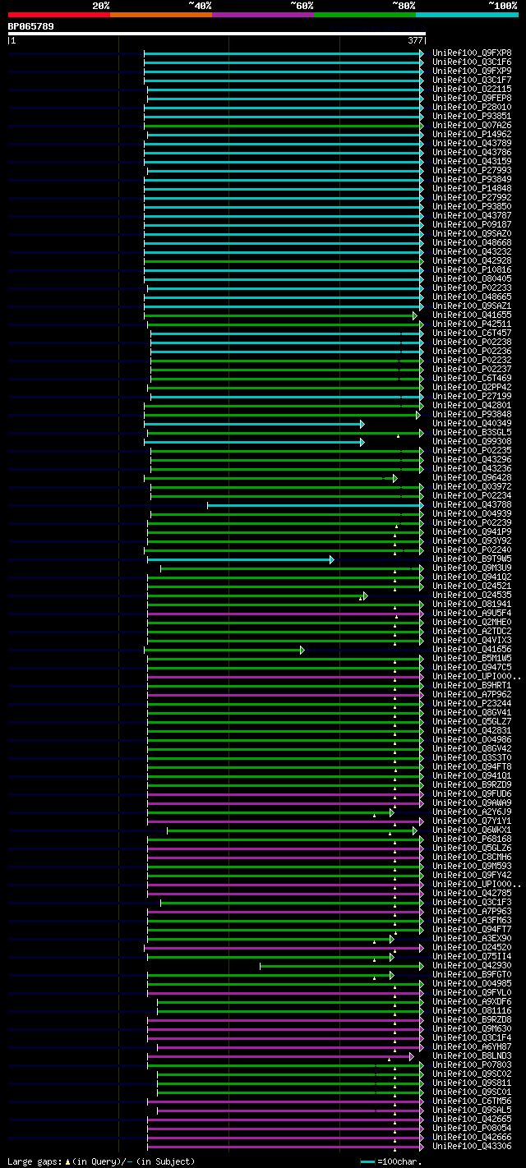
Task: Select the UniRef100_A6YH87 label
Action: (472, 1047)
